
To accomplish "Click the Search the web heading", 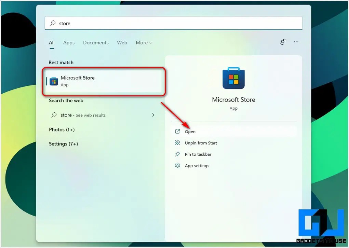I will [x=66, y=100].
